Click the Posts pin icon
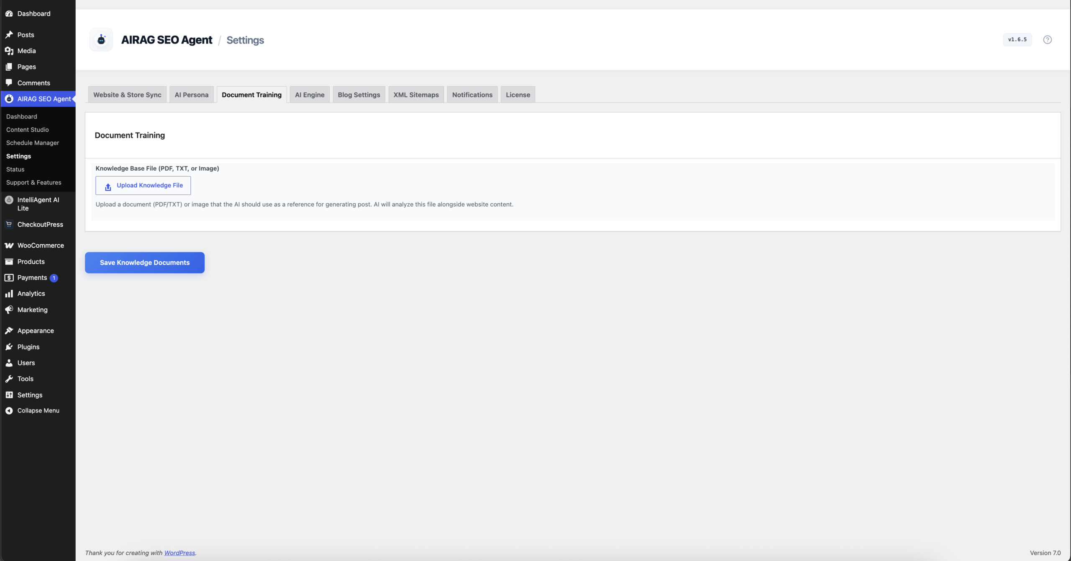The height and width of the screenshot is (561, 1071). coord(9,35)
